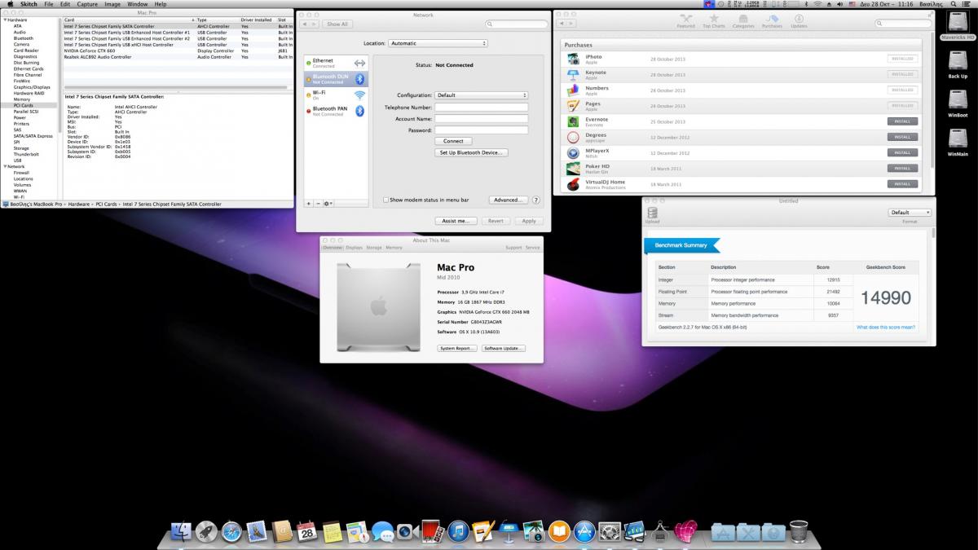
Task: Open the Updates section in App Store
Action: click(799, 20)
